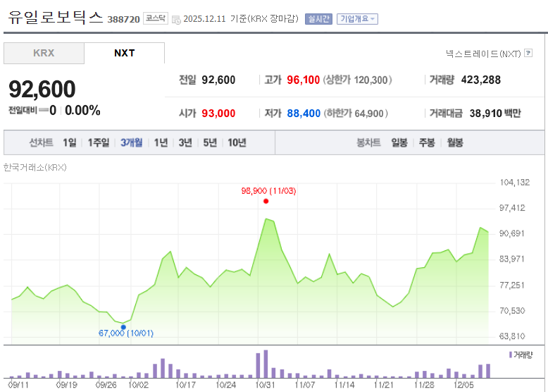
Task: Click the current price 92,600
Action: tap(42, 89)
